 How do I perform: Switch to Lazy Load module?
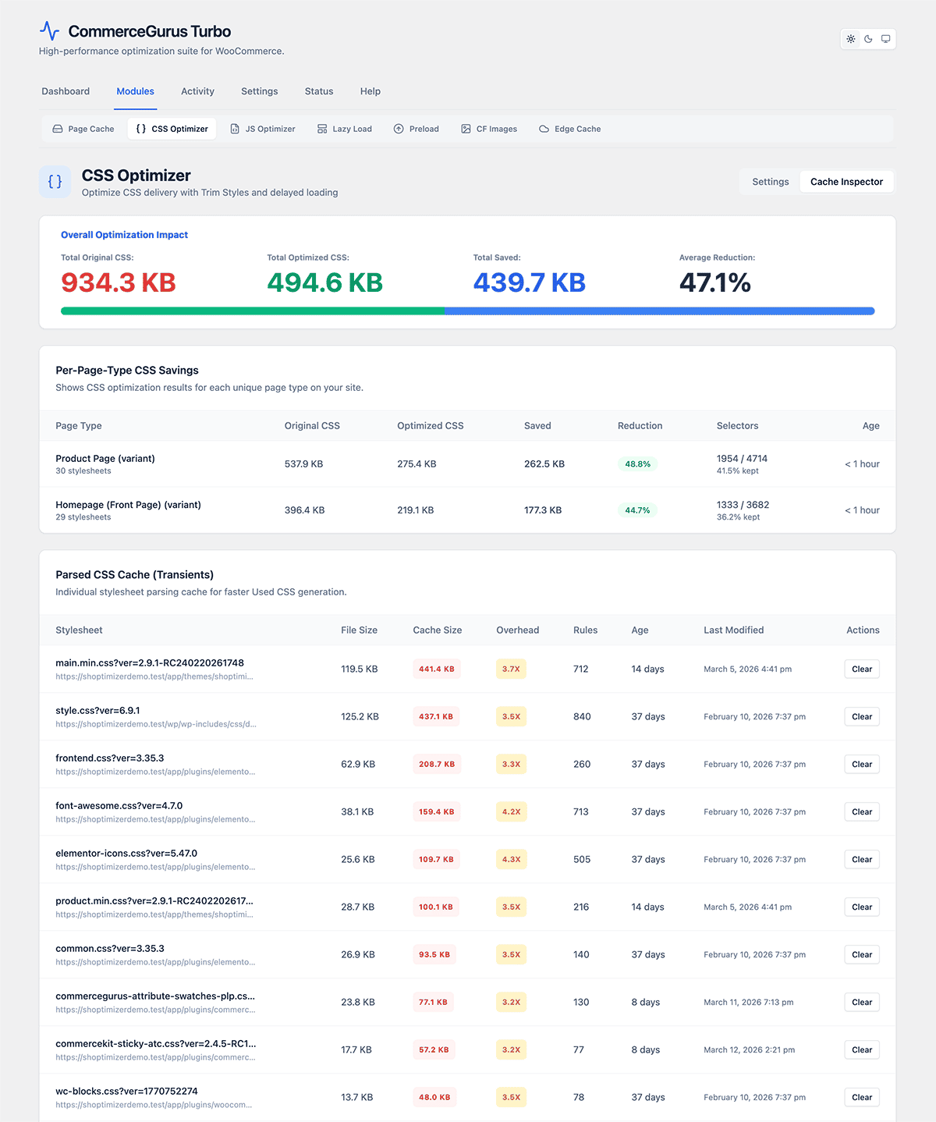point(345,129)
